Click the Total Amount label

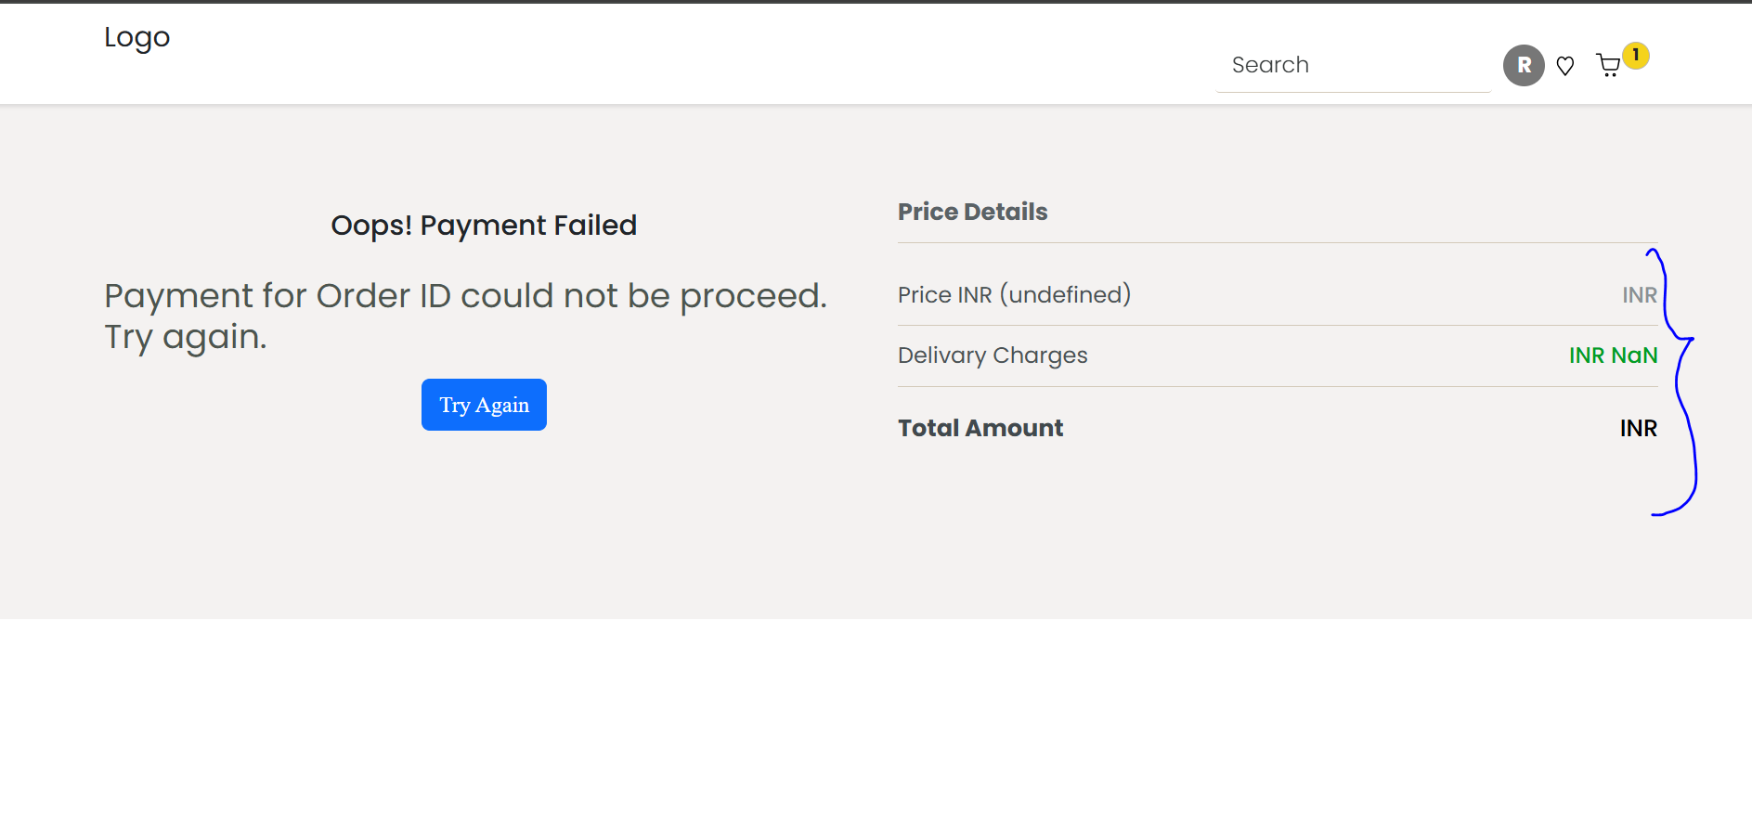[x=980, y=428]
